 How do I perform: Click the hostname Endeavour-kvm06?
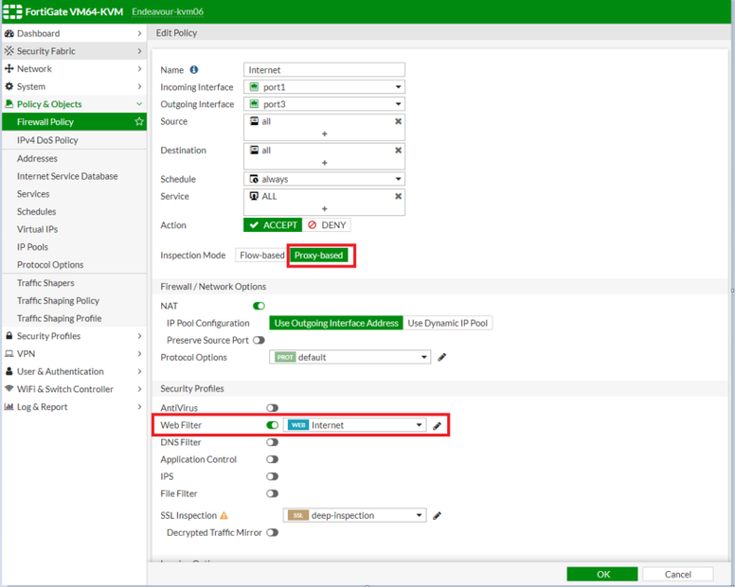(168, 11)
